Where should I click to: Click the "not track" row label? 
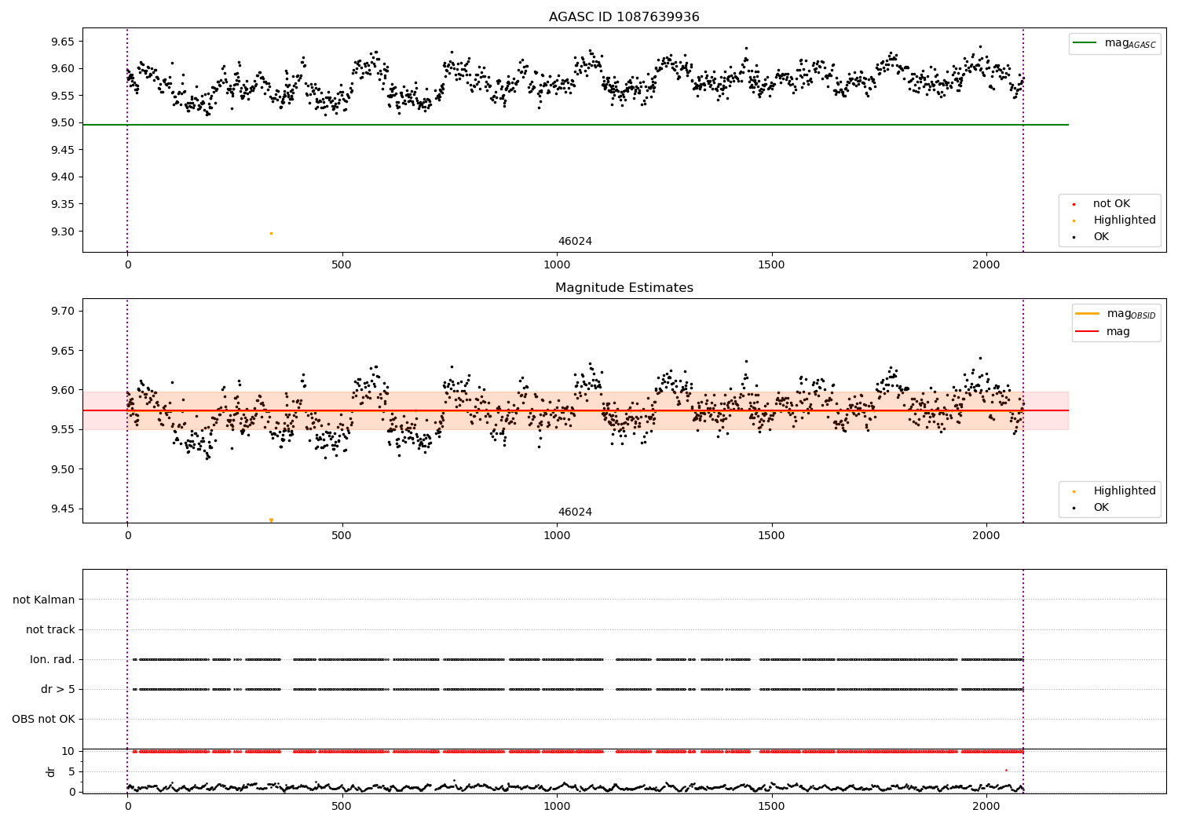point(50,630)
